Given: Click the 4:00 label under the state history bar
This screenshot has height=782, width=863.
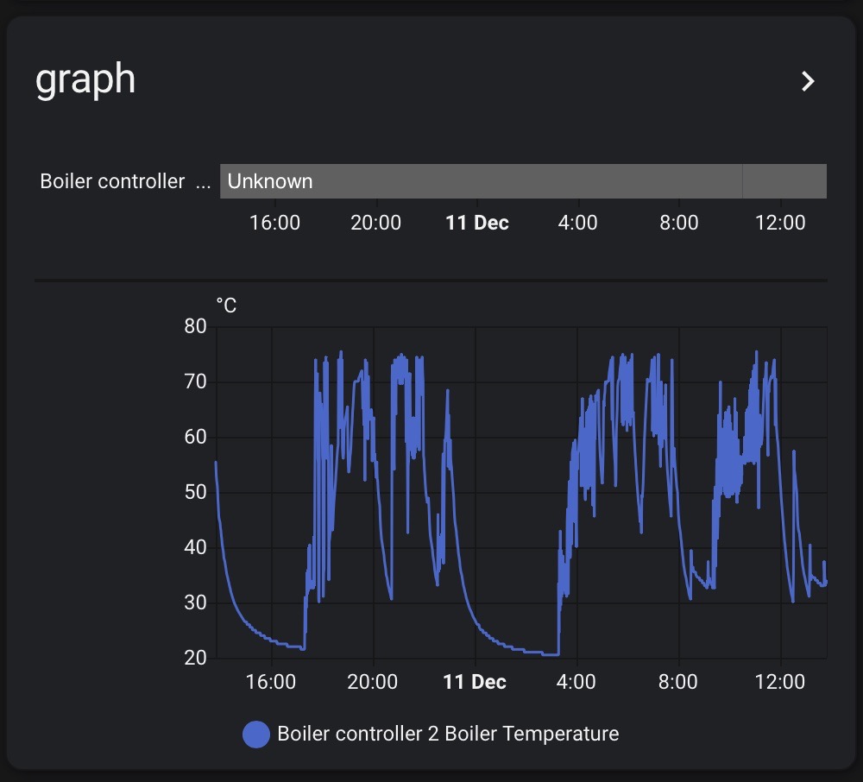Looking at the screenshot, I should pyautogui.click(x=578, y=223).
